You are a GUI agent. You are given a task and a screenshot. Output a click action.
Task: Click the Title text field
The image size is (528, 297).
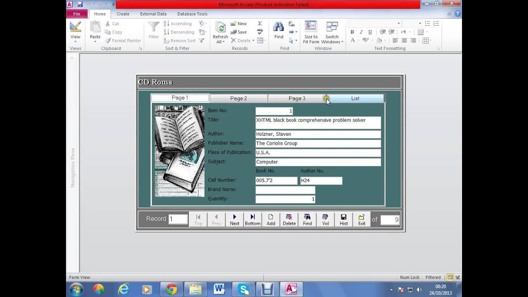coord(318,123)
